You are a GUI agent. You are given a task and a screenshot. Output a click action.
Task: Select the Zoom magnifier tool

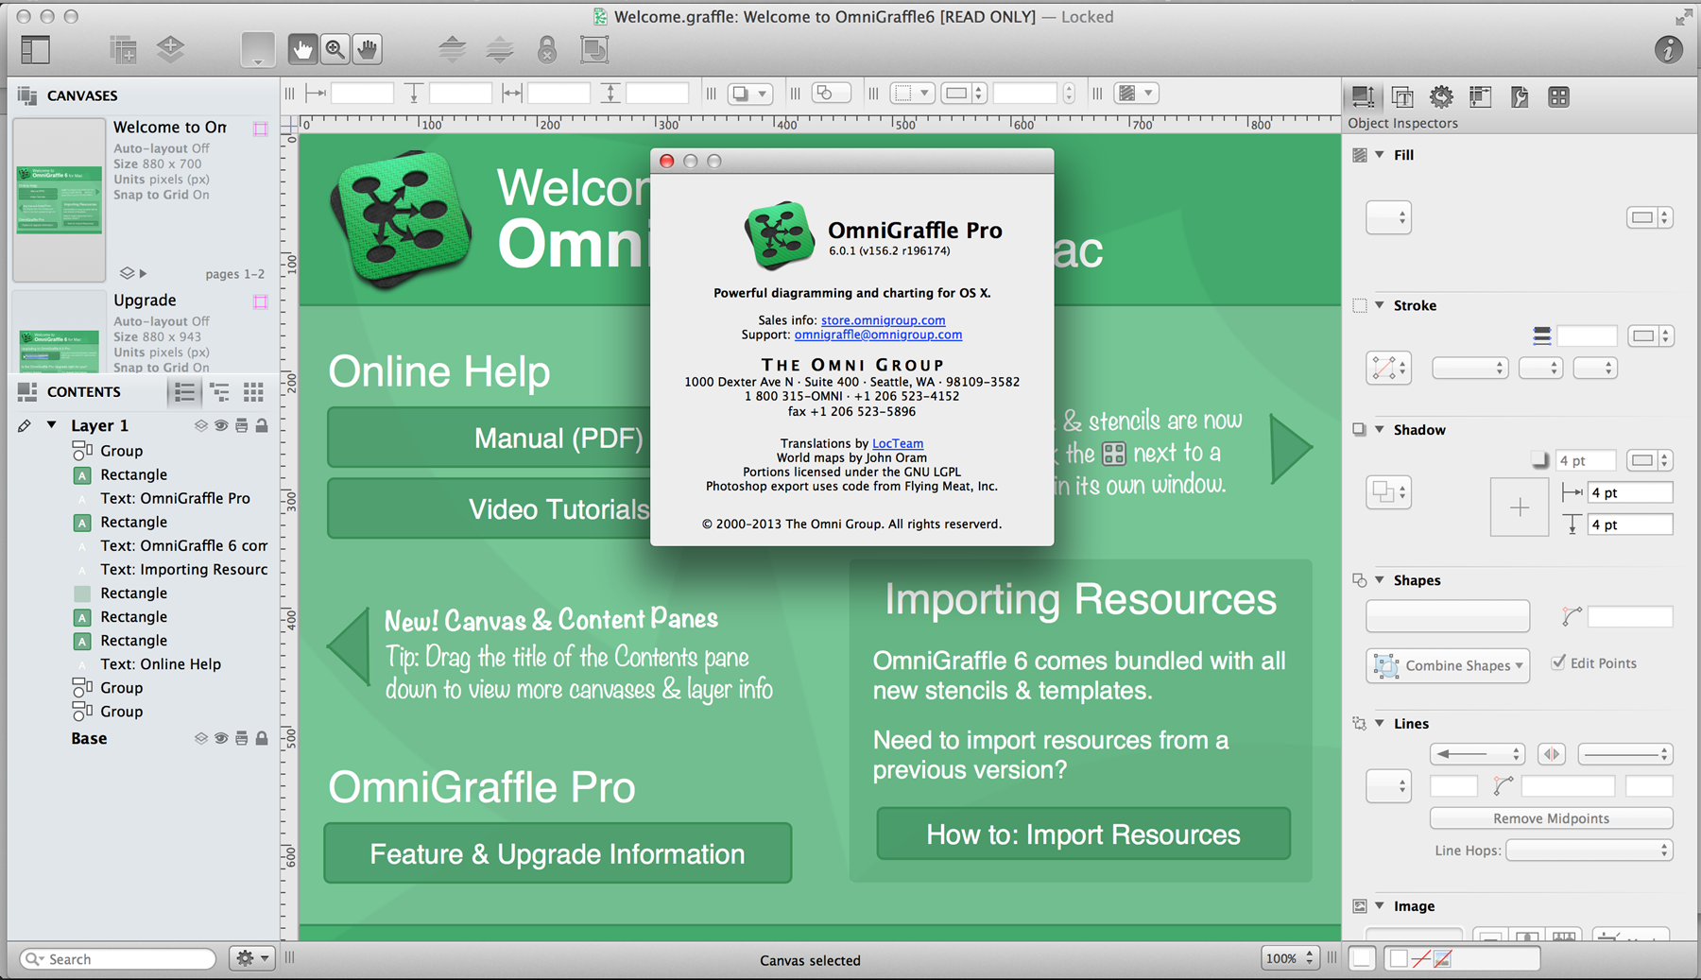coord(335,49)
